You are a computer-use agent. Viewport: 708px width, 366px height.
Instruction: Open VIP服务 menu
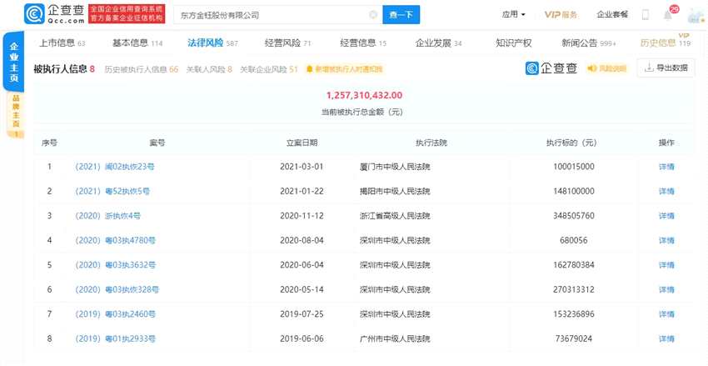561,14
